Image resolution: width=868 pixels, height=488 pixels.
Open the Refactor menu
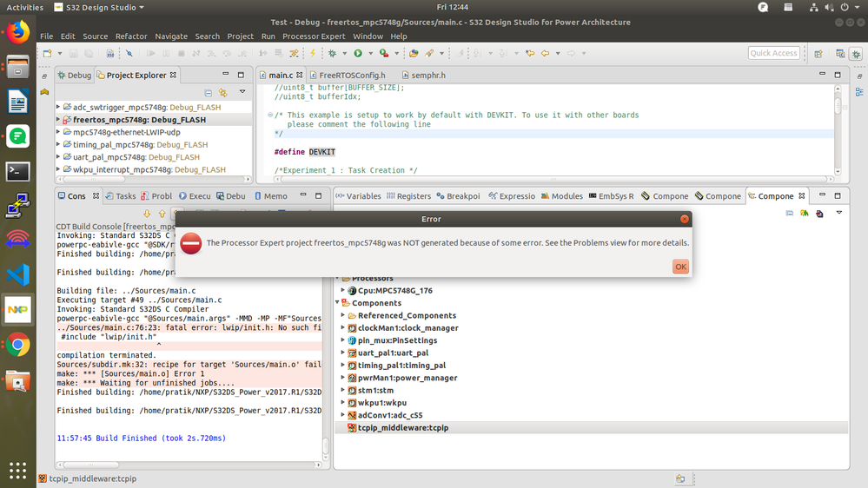pos(131,36)
